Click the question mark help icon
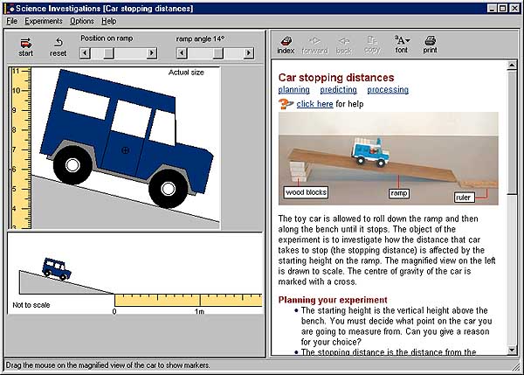 click(x=286, y=104)
